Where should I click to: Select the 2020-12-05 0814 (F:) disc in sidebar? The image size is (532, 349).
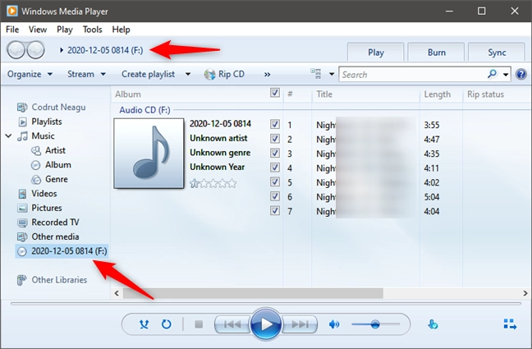tap(62, 251)
